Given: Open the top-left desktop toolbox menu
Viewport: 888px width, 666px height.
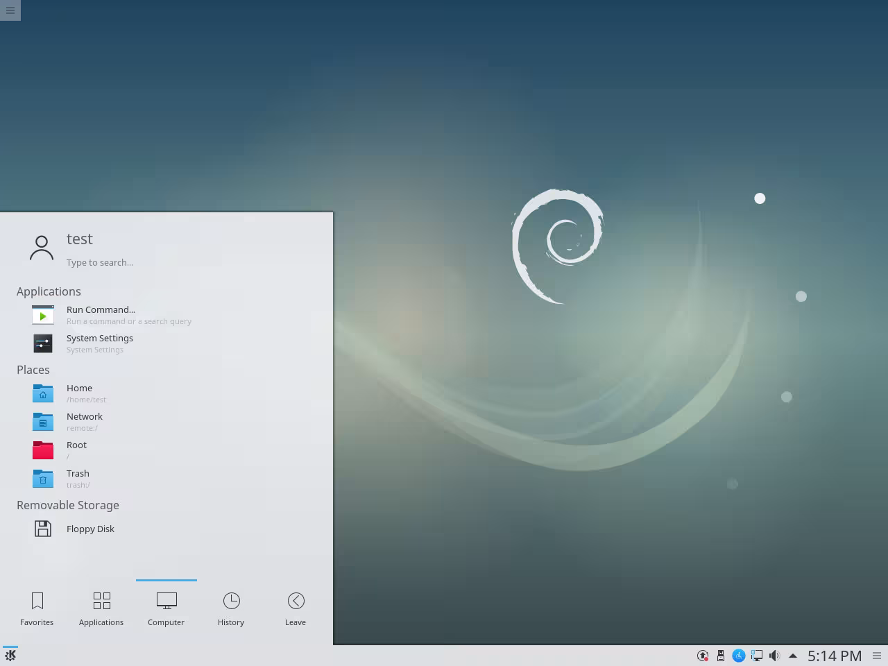Looking at the screenshot, I should coord(10,10).
